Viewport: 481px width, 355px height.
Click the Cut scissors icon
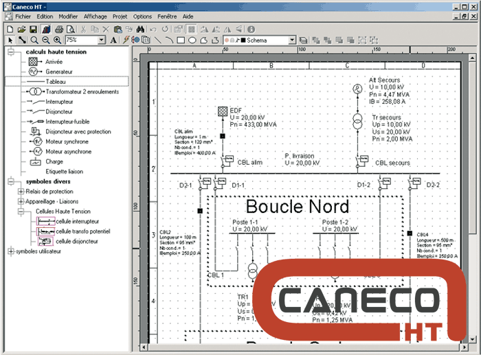point(83,30)
